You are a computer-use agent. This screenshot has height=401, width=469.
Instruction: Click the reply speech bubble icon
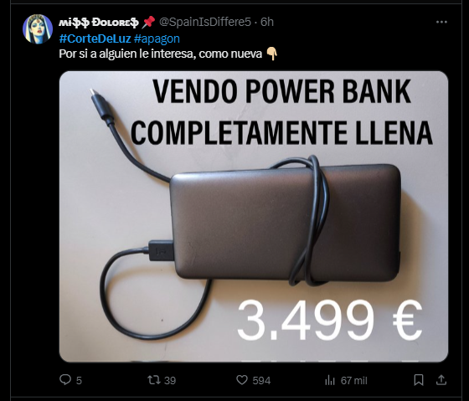(65, 380)
